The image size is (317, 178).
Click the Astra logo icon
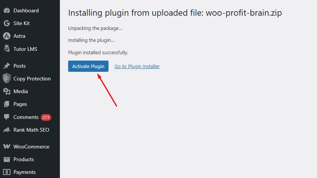[x=6, y=36]
